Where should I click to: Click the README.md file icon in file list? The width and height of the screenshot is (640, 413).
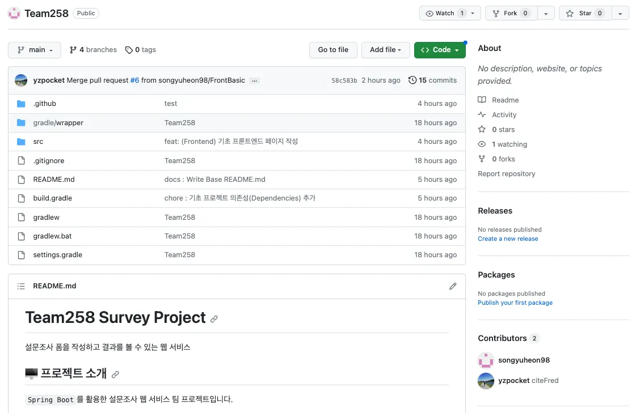[21, 180]
